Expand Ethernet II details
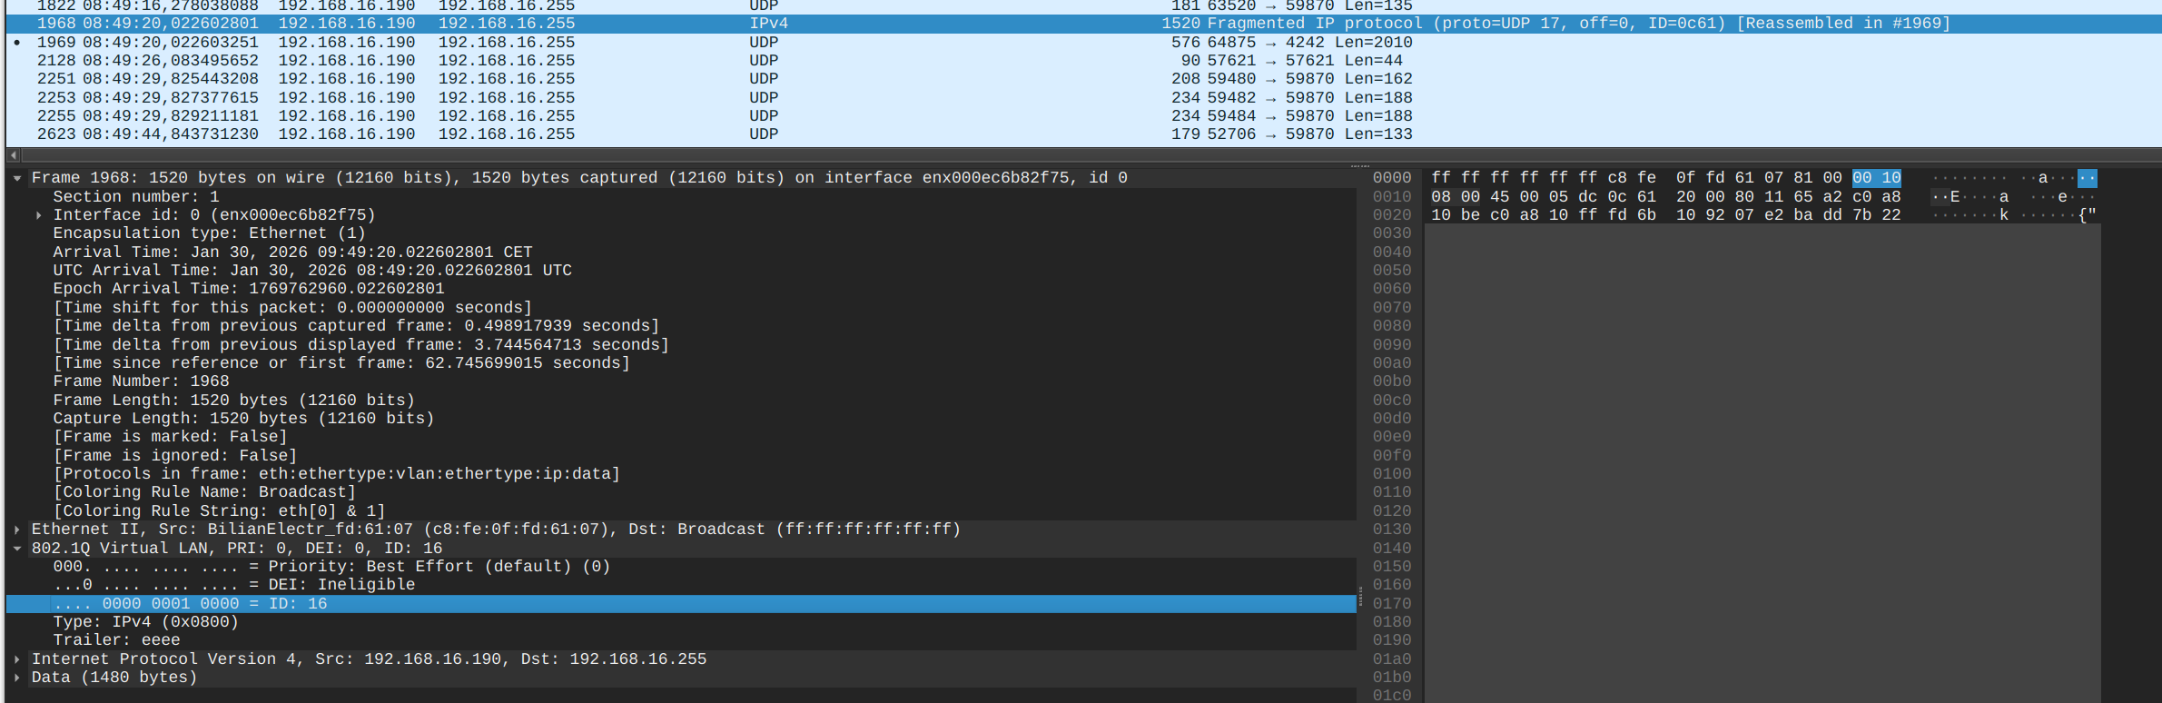Viewport: 2162px width, 703px height. (x=17, y=530)
